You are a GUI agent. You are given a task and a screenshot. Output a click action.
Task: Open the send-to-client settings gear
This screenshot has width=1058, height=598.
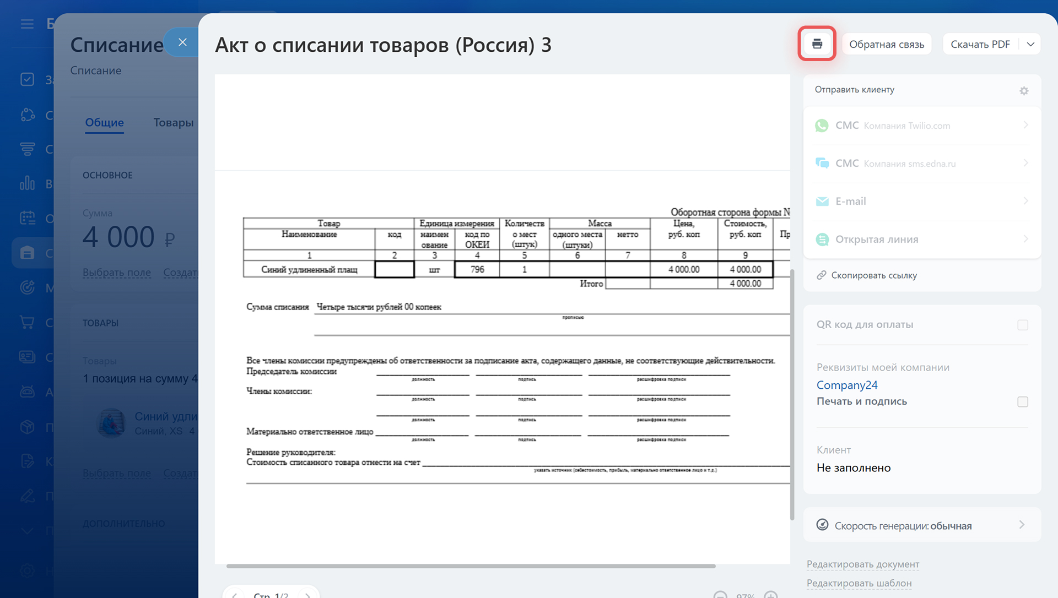[x=1023, y=91]
